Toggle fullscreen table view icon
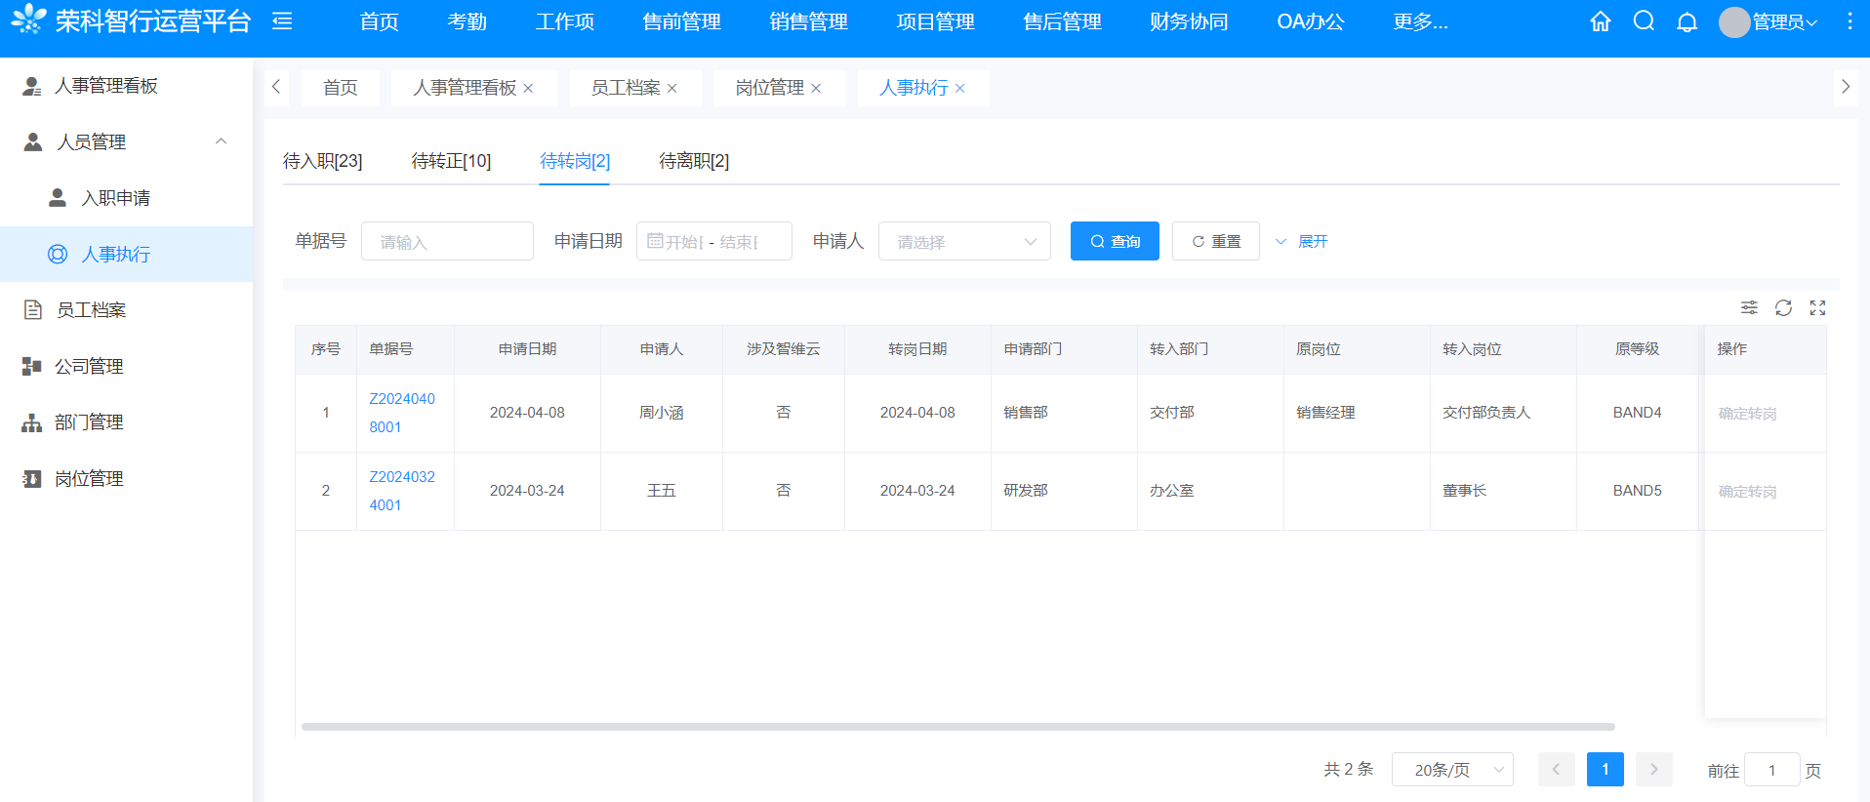The width and height of the screenshot is (1870, 802). point(1817,307)
